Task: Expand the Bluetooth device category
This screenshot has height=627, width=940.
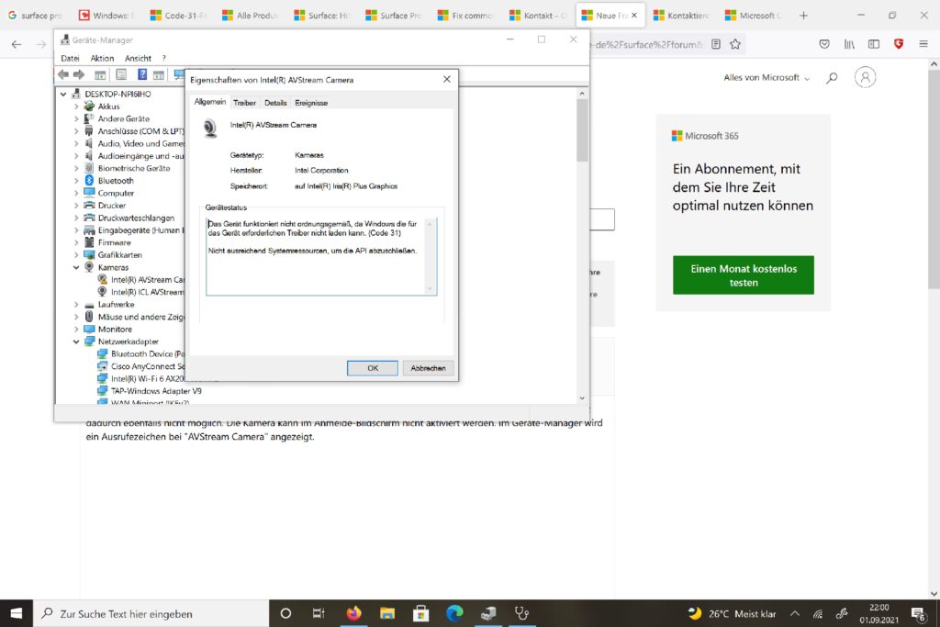Action: tap(77, 181)
